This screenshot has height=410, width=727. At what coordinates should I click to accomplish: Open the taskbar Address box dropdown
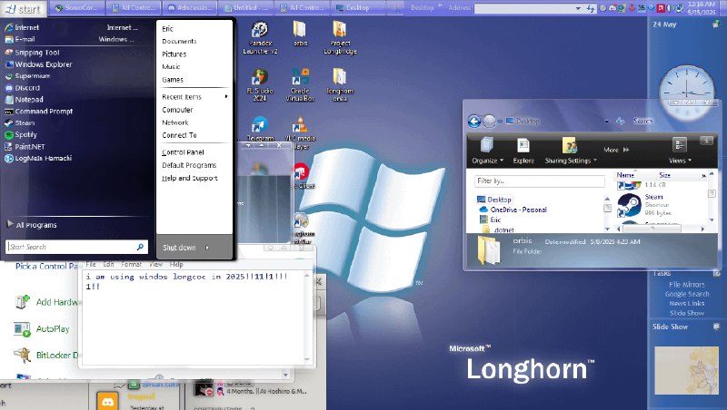pos(578,8)
